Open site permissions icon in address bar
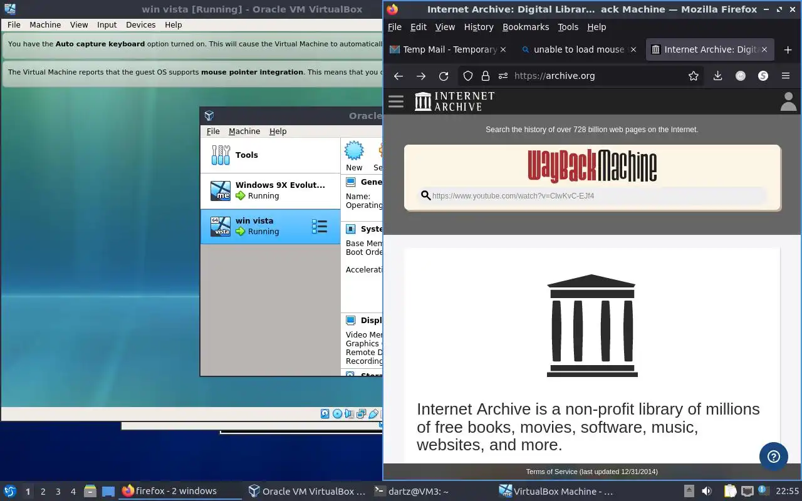The height and width of the screenshot is (501, 802). [x=503, y=76]
